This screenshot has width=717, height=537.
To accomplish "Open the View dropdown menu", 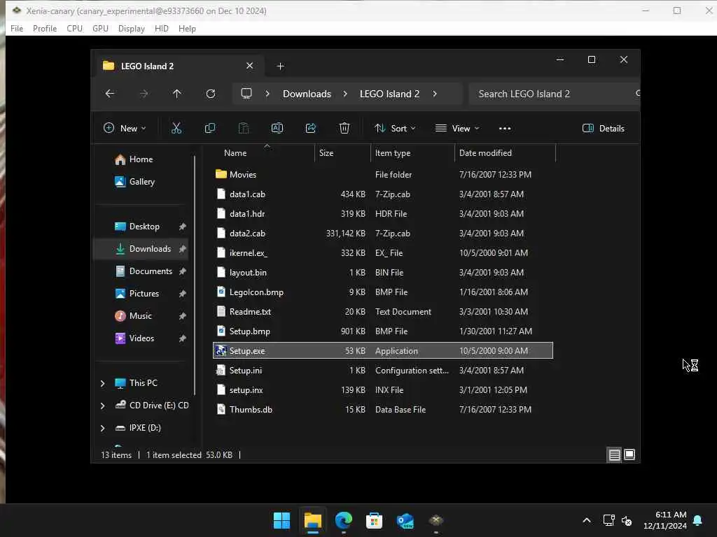I will tap(457, 129).
